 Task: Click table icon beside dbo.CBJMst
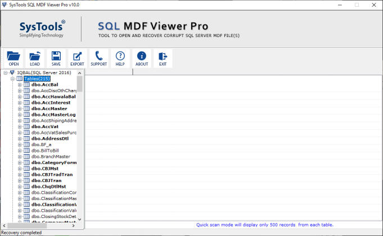pos(26,169)
